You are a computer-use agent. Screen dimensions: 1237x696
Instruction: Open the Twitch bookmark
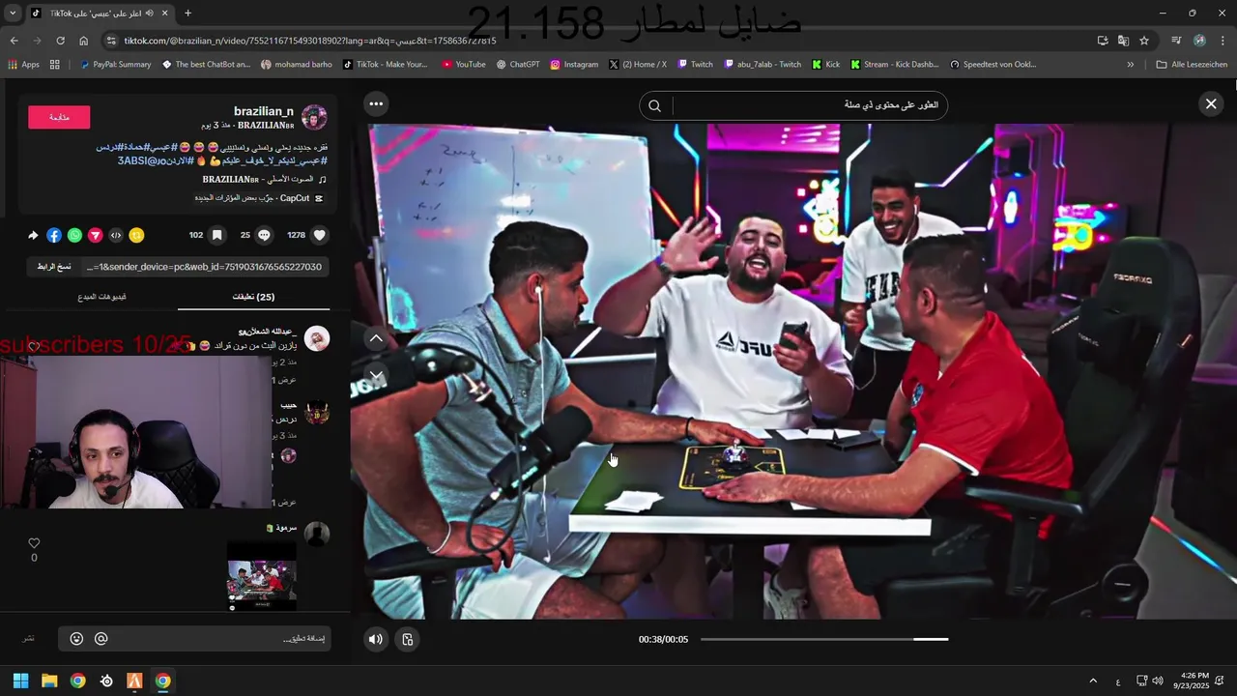pyautogui.click(x=696, y=65)
